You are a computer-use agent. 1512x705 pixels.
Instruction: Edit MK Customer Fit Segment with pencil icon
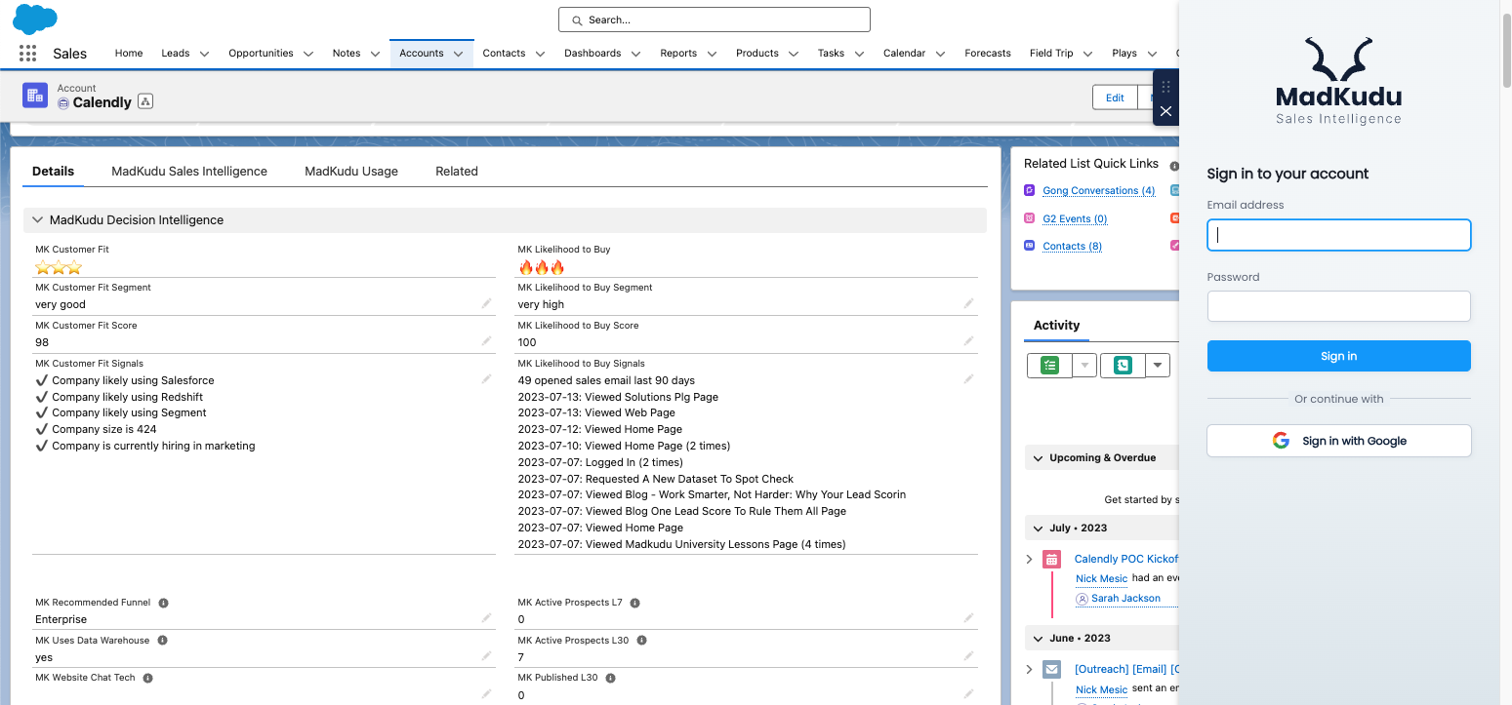486,304
